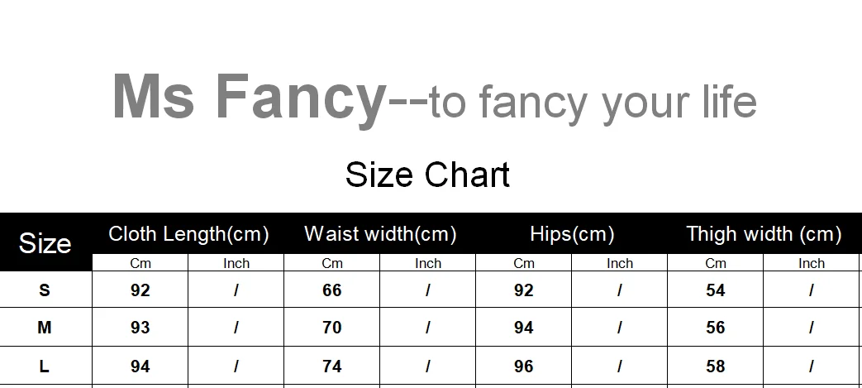Click cloth length value 92 for size S
The height and width of the screenshot is (388, 862).
[x=140, y=290]
